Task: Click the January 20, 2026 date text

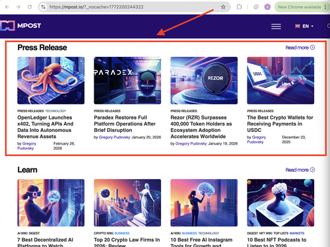Action: coord(147,137)
